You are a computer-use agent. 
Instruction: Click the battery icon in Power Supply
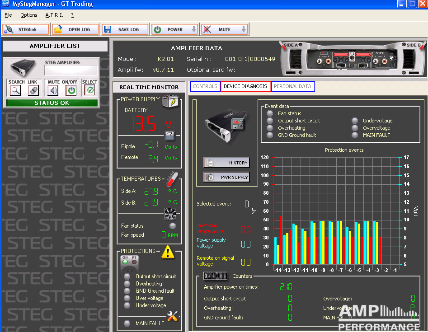(x=170, y=101)
